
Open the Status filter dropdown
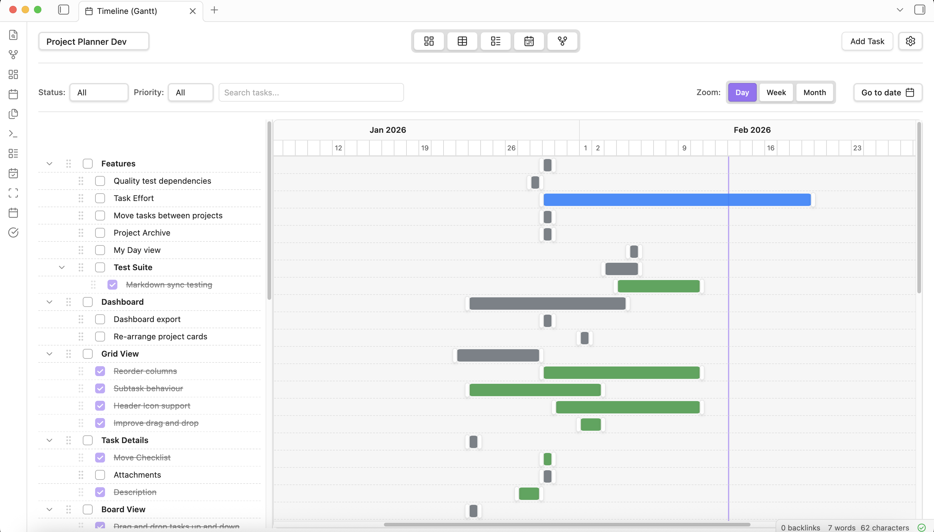99,92
